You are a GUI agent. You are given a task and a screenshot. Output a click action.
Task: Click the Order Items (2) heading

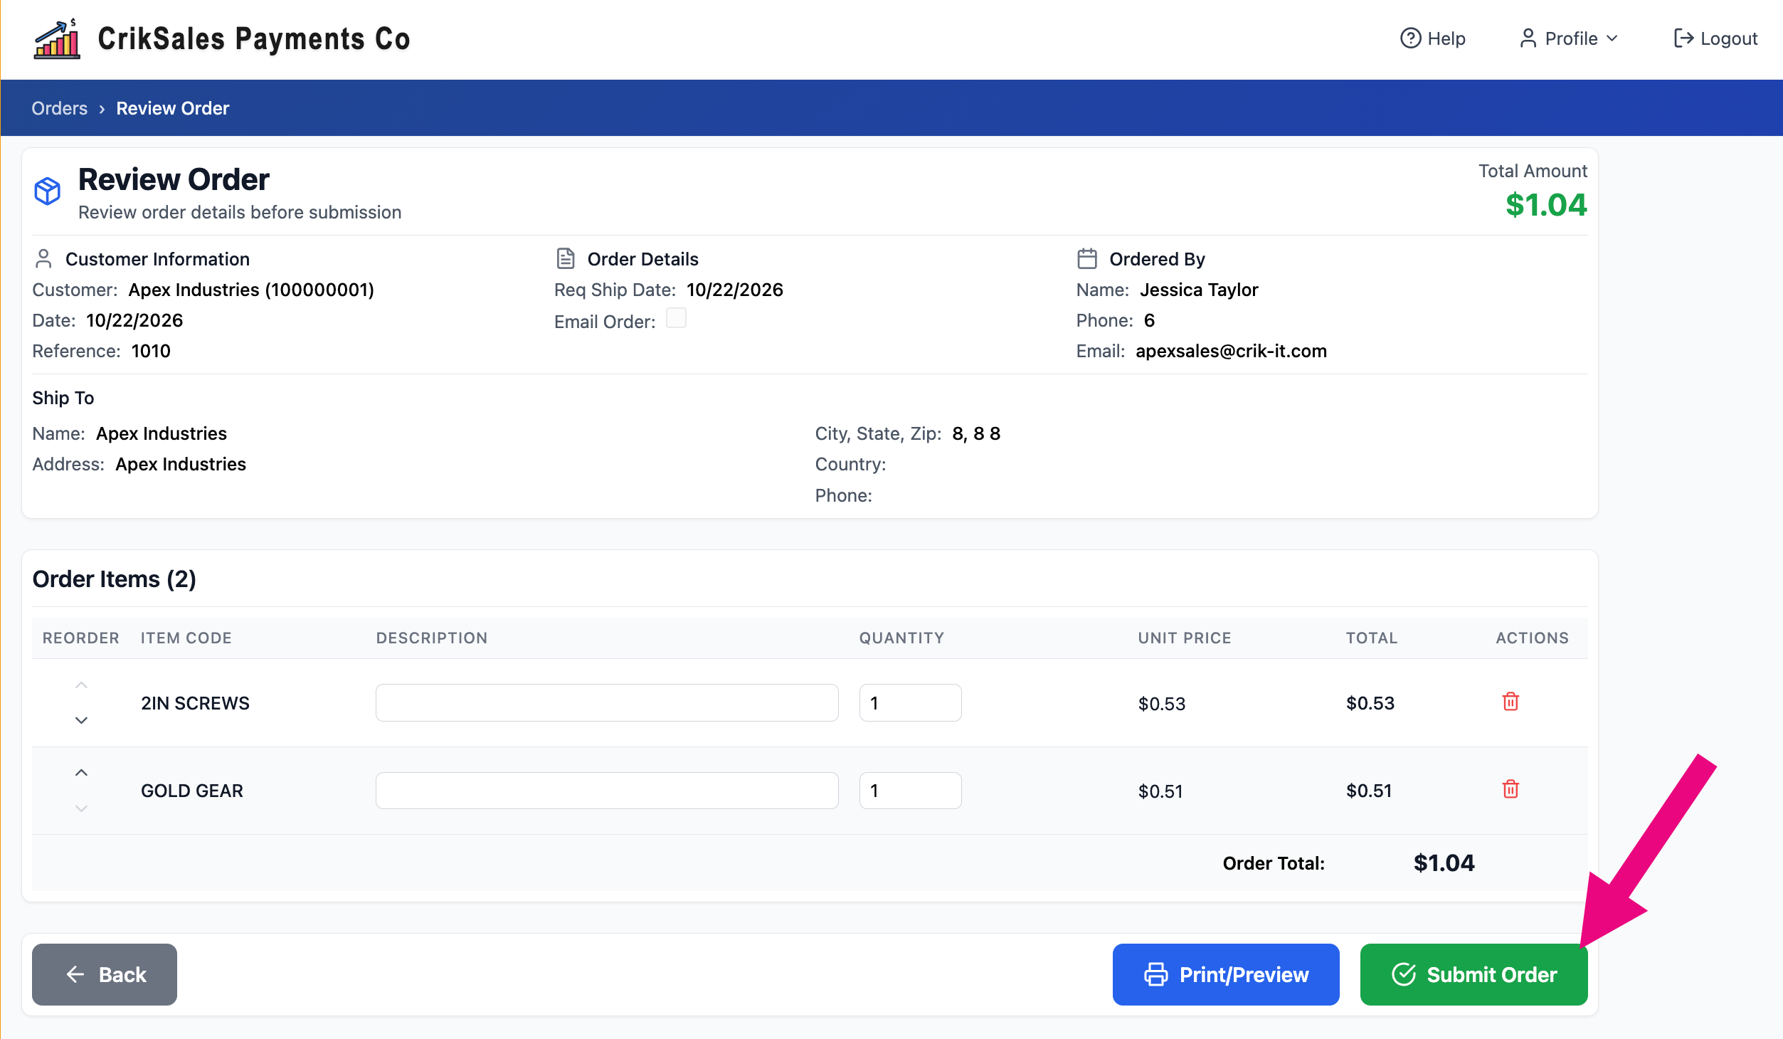point(115,579)
